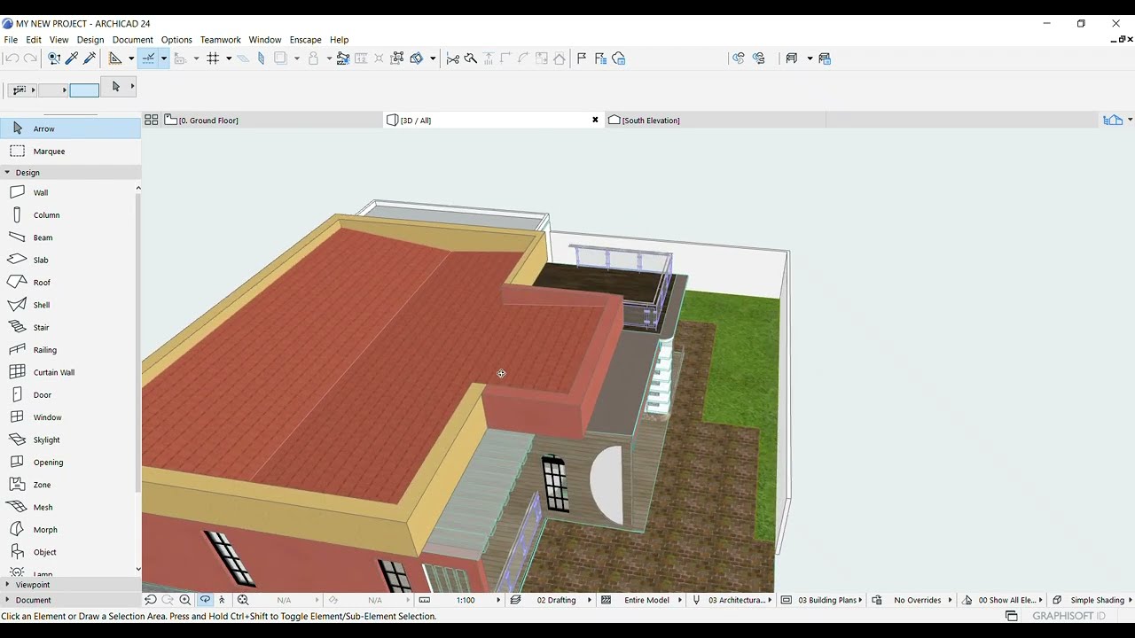Toggle the Explore walk mode icon
The width and height of the screenshot is (1135, 638).
pyautogui.click(x=222, y=600)
